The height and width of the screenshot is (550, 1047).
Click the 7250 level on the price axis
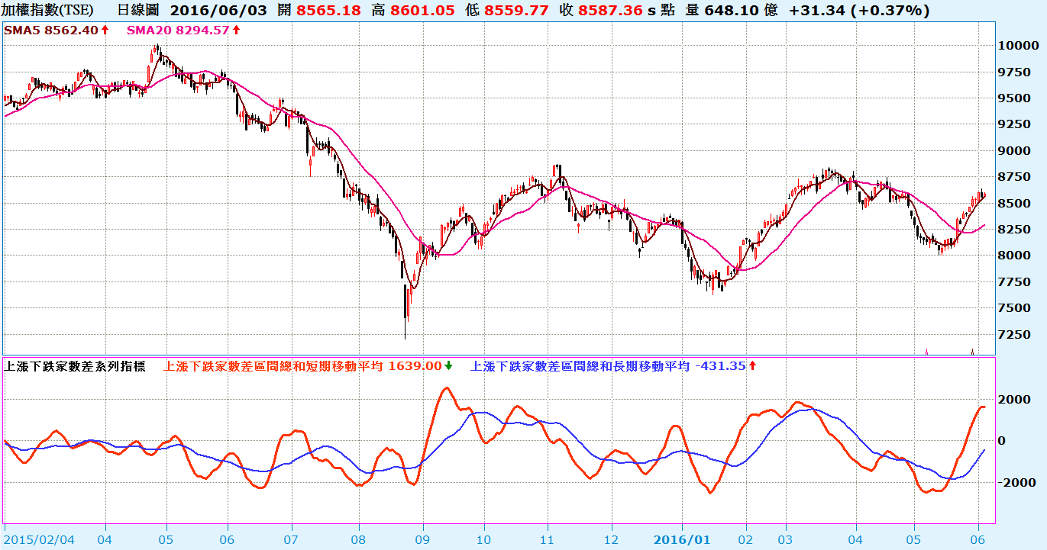(x=1016, y=335)
